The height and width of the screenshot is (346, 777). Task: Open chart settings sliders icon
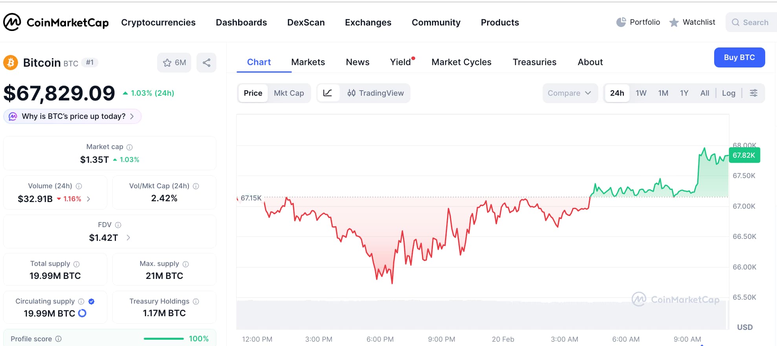753,93
